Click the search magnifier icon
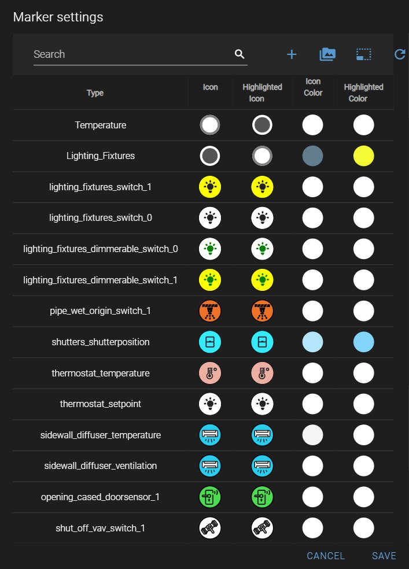Screen dimensions: 409x569 239,54
